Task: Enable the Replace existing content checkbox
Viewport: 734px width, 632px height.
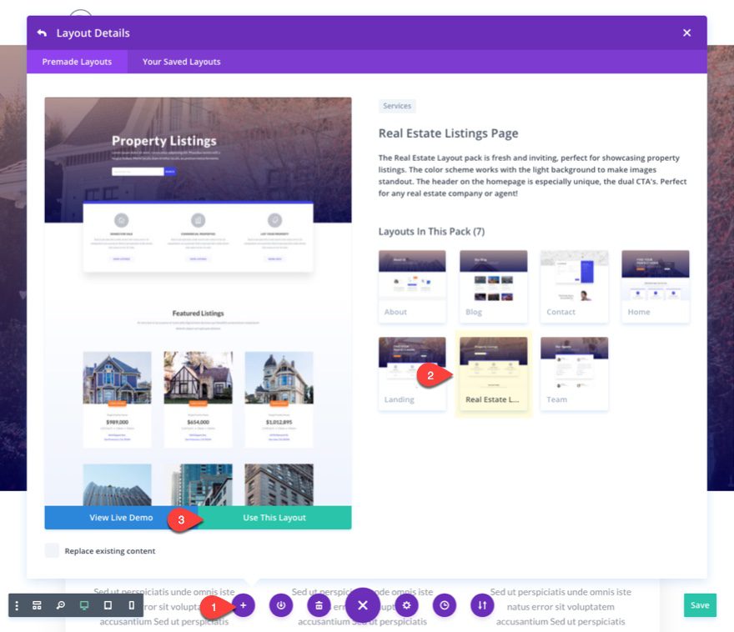Action: (x=52, y=550)
